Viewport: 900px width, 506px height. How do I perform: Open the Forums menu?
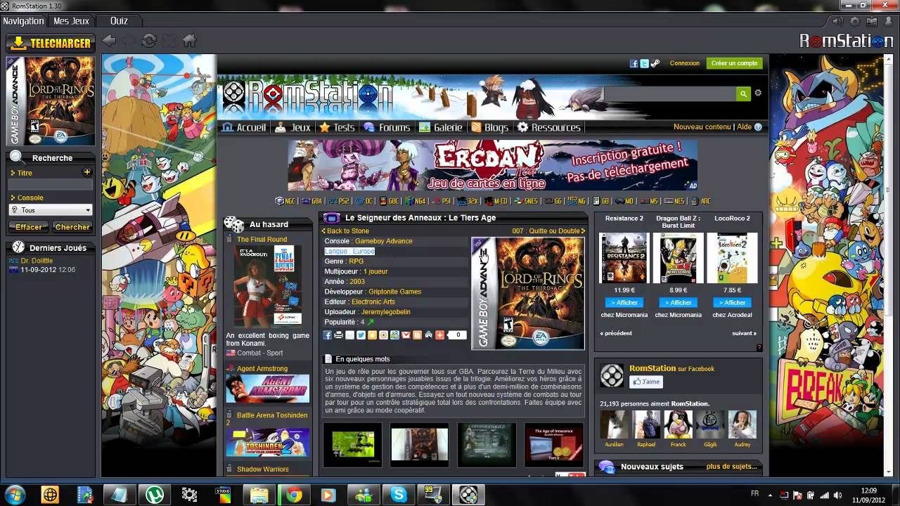point(387,127)
